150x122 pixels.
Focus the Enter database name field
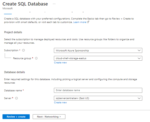[x=98, y=90]
